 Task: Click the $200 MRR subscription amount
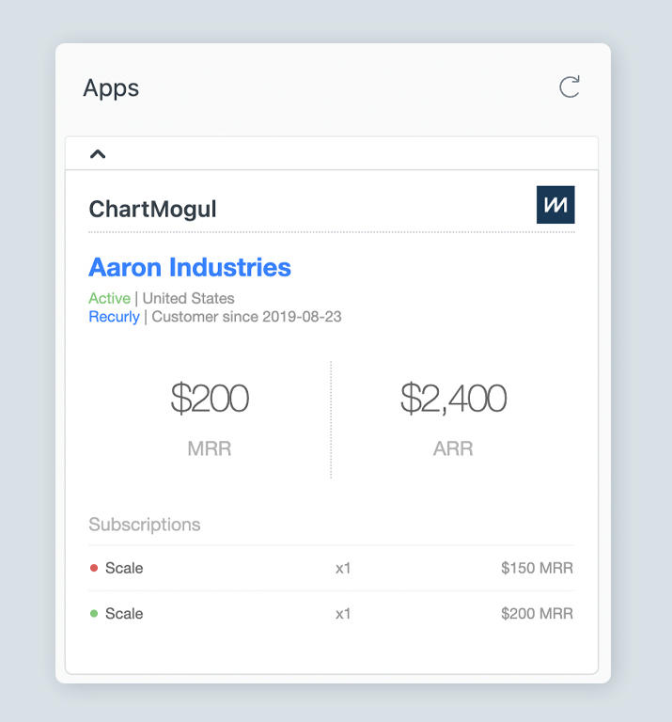click(x=538, y=613)
